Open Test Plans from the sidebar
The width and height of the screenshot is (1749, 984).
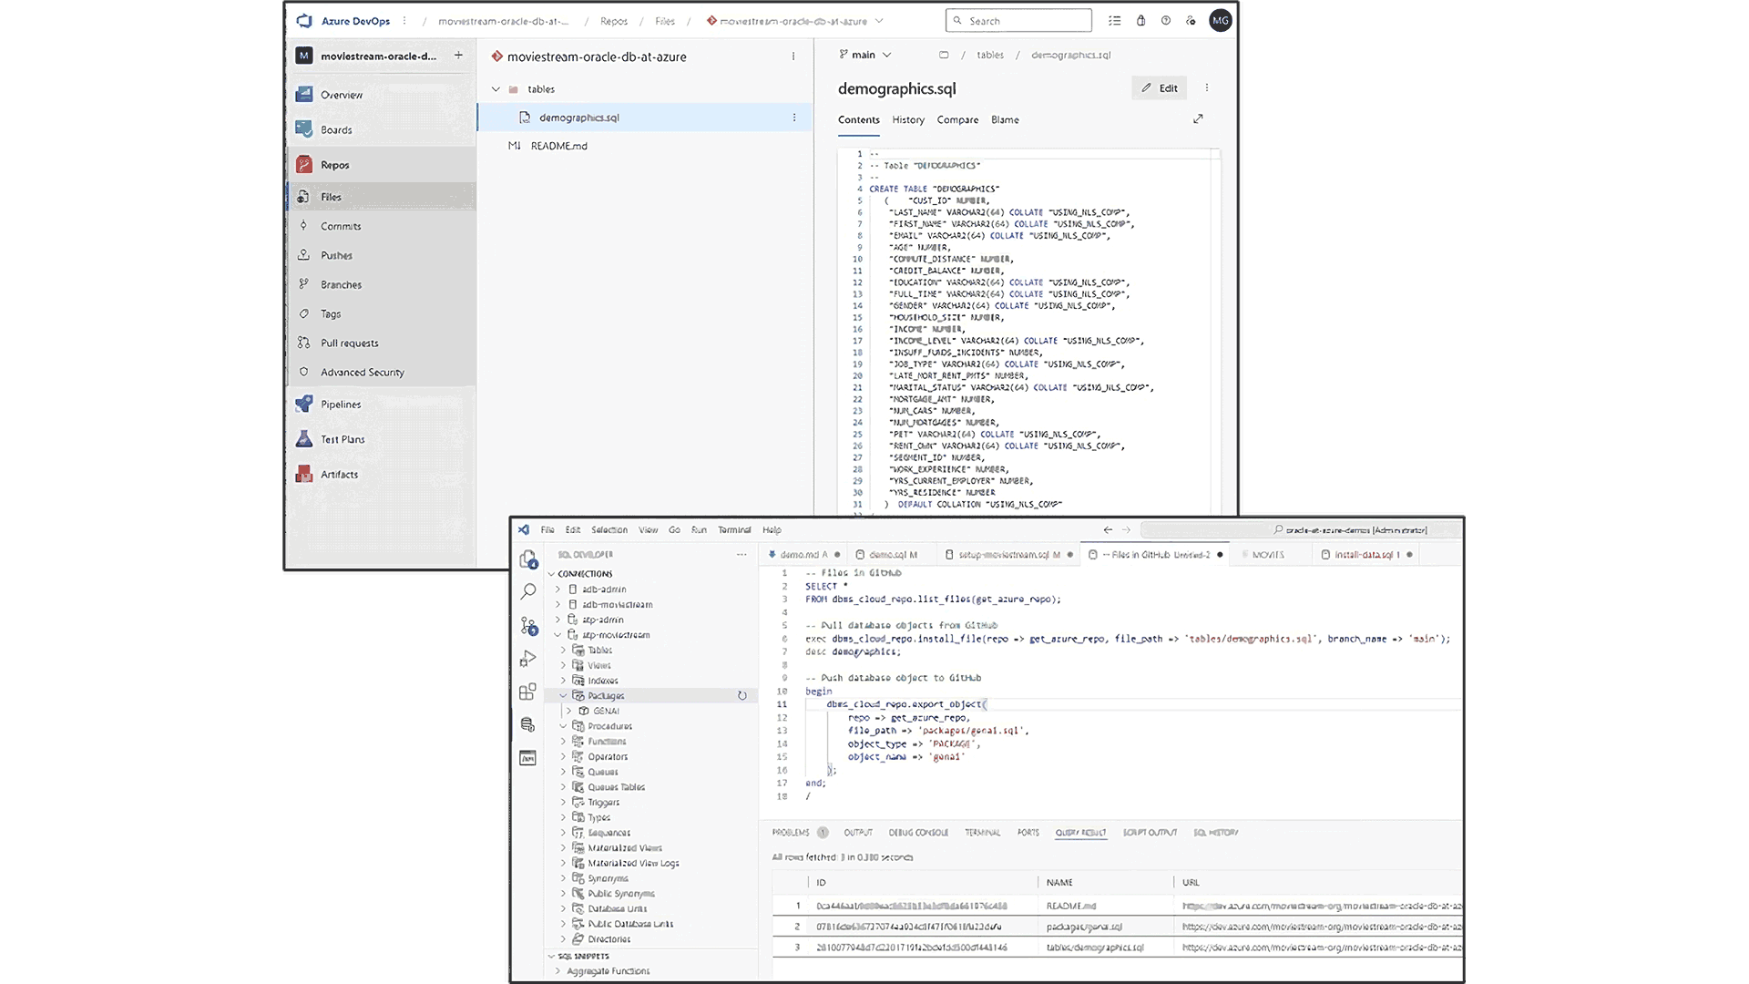click(343, 438)
